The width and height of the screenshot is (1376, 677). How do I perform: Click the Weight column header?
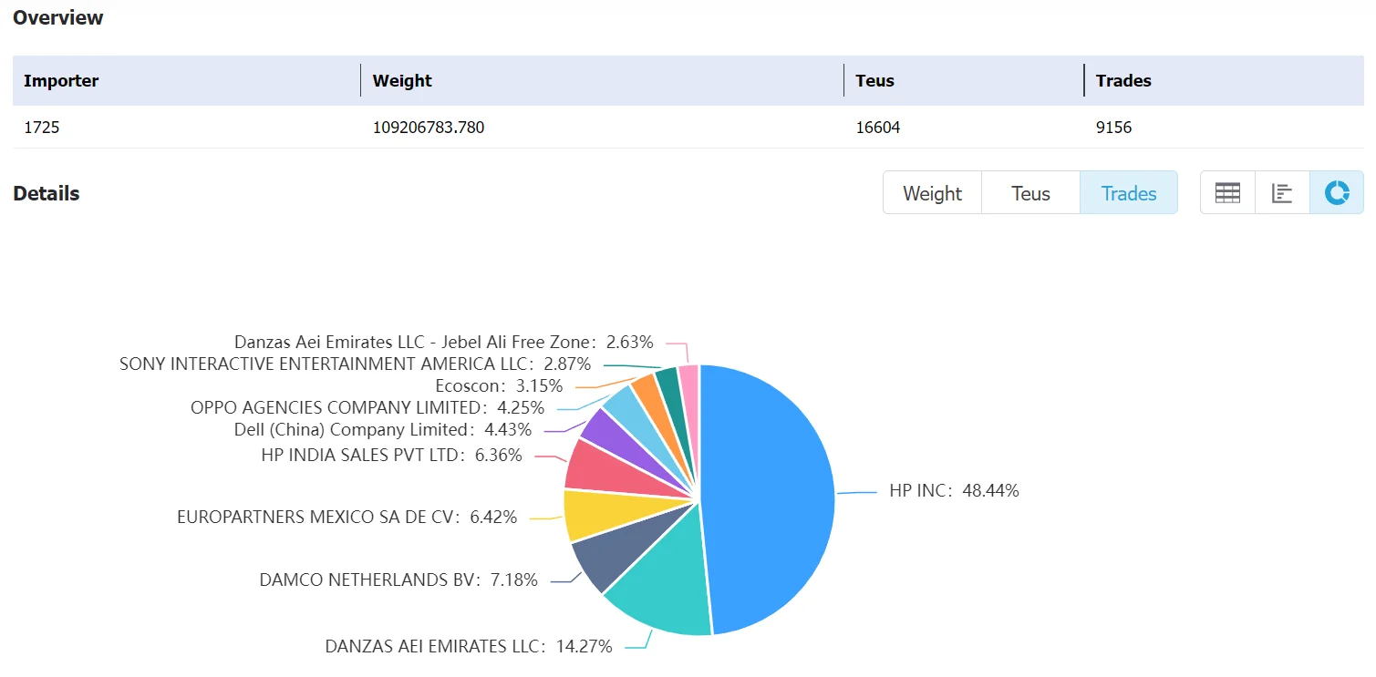[x=402, y=80]
